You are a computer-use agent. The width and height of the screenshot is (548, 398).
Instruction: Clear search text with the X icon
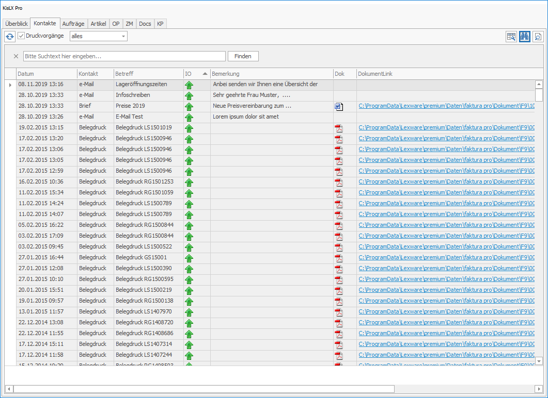point(16,56)
